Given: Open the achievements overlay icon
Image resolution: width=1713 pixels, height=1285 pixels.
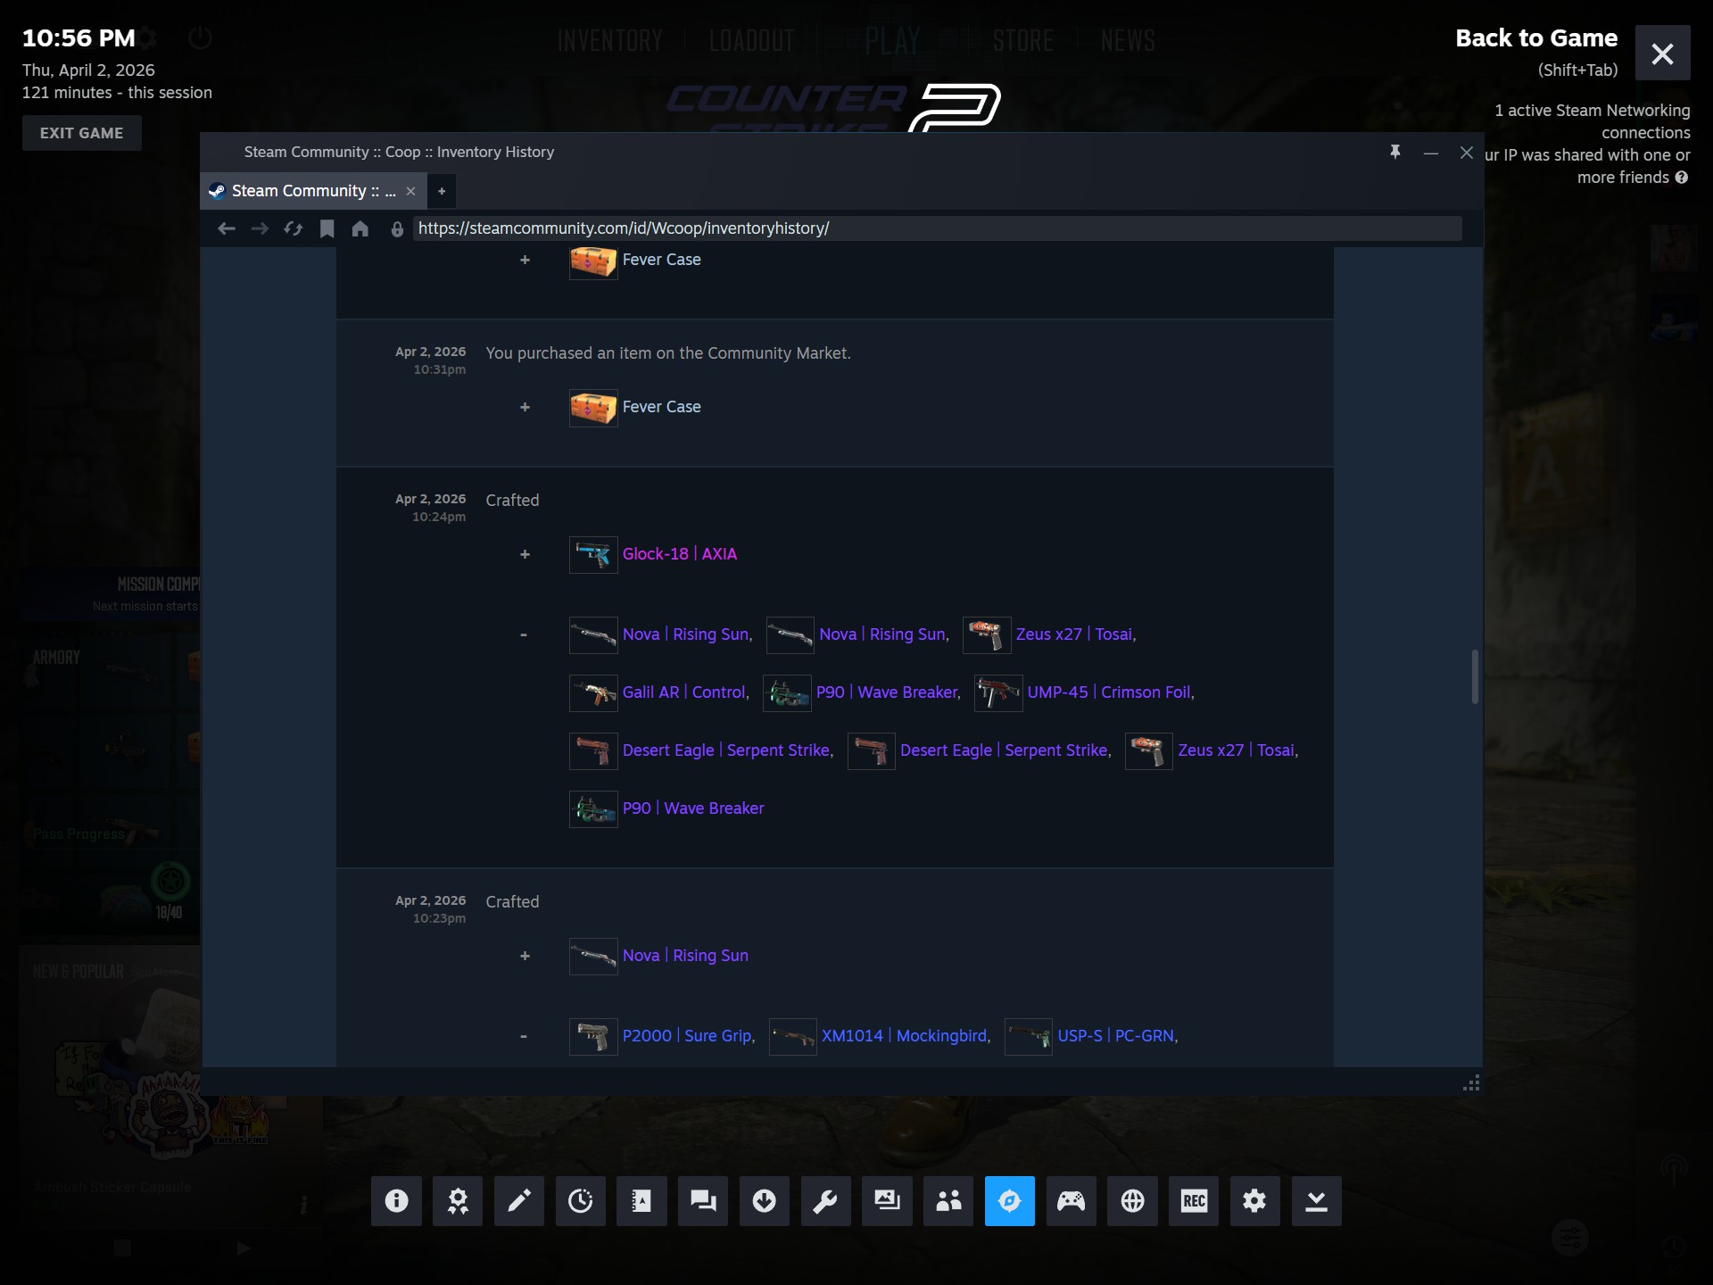Looking at the screenshot, I should (x=458, y=1201).
